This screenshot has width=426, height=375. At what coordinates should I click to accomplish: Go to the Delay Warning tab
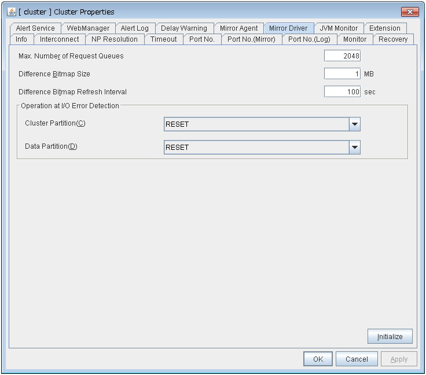pyautogui.click(x=183, y=28)
